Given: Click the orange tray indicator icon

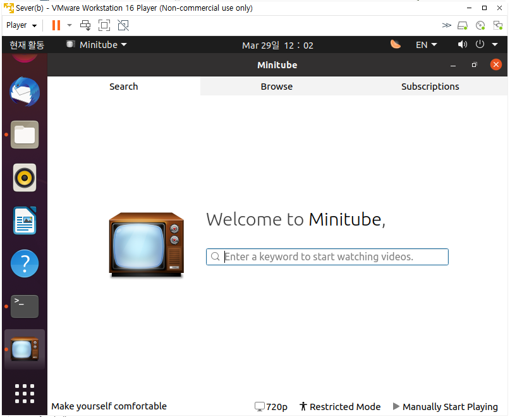Looking at the screenshot, I should pyautogui.click(x=395, y=44).
